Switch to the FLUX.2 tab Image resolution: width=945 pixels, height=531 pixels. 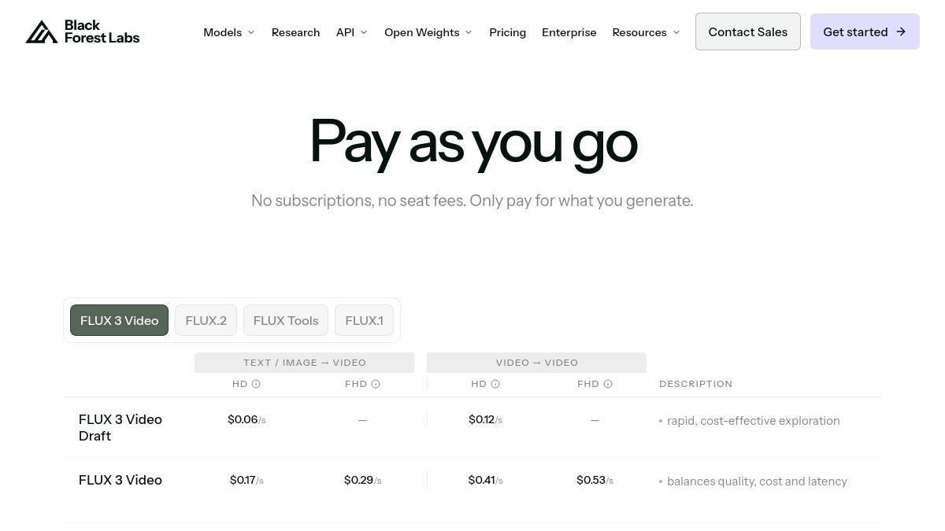[206, 320]
